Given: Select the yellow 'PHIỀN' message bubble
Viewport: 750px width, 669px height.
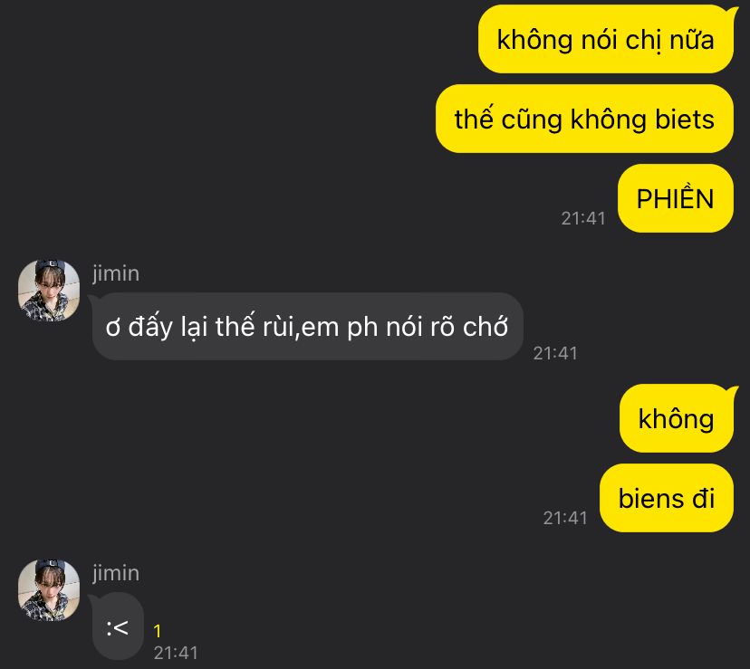Looking at the screenshot, I should pyautogui.click(x=676, y=198).
